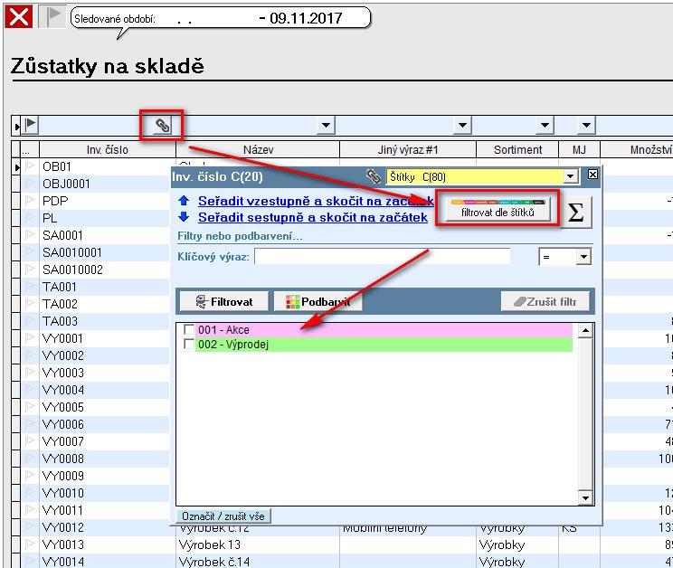Viewport: 673px width, 568px height.
Task: Click the flag icon in the SA0001 row
Action: (x=30, y=235)
